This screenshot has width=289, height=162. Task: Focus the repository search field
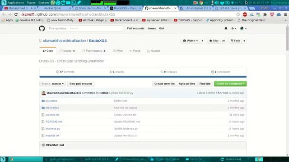(95, 28)
